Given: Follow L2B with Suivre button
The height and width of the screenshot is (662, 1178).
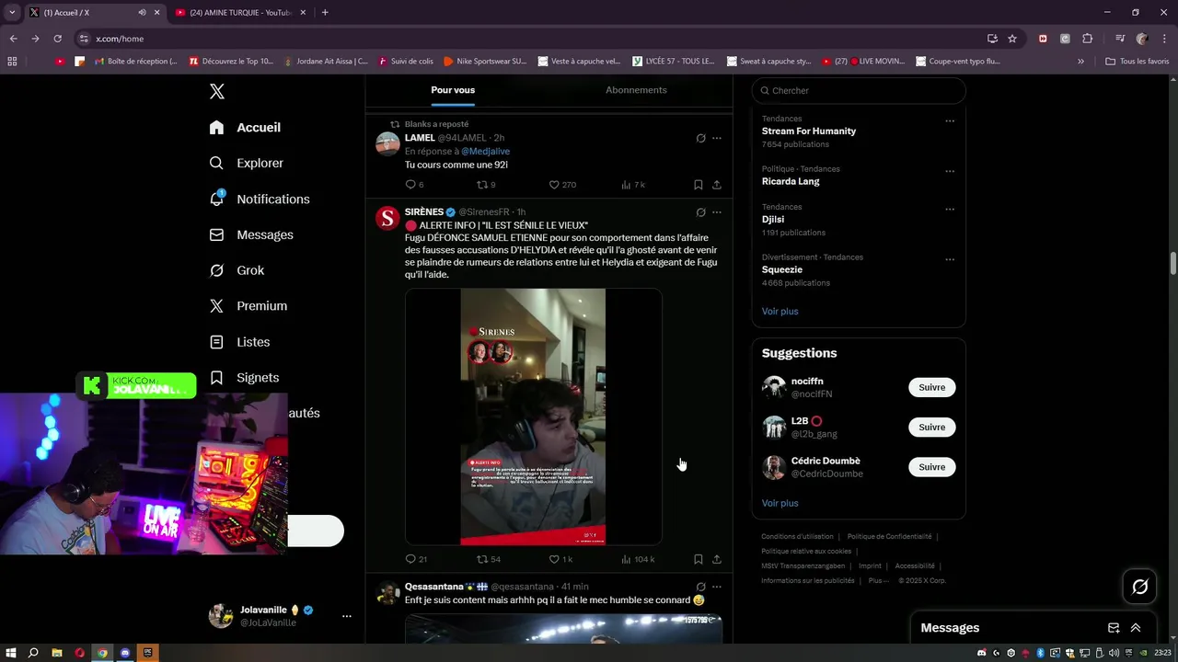Looking at the screenshot, I should [x=931, y=427].
